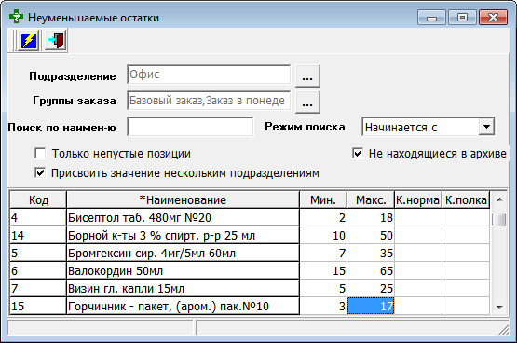Click the Макс. column header
The width and height of the screenshot is (517, 343).
point(371,199)
